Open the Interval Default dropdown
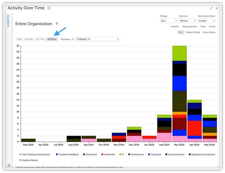 (x=188, y=21)
